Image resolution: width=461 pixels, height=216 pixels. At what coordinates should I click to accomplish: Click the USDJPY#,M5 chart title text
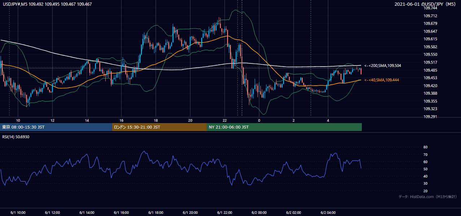tap(47, 4)
